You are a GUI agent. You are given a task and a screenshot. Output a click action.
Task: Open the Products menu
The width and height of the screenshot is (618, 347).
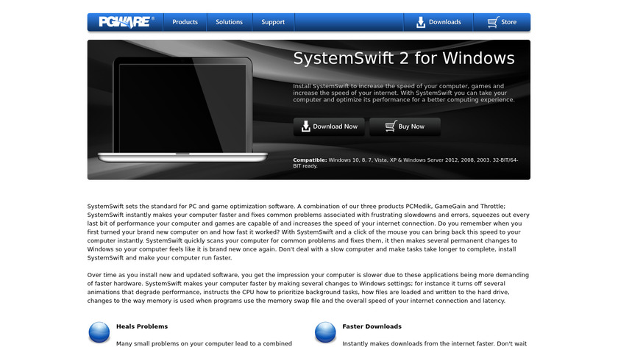(x=185, y=22)
